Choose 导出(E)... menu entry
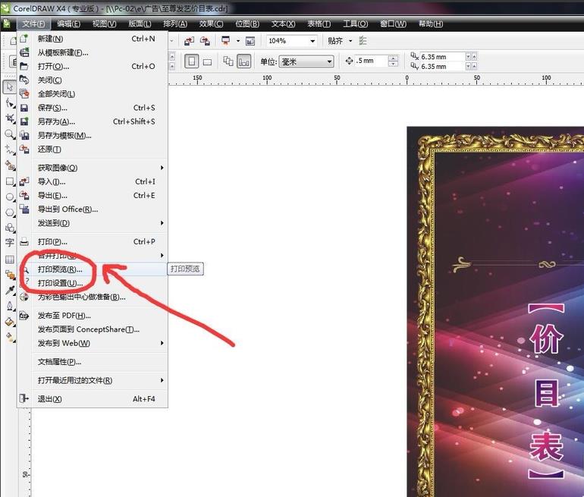Screen dimensions: 584x497 [93, 195]
